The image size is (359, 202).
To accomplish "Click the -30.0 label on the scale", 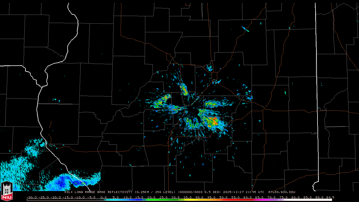I will pos(31,197).
